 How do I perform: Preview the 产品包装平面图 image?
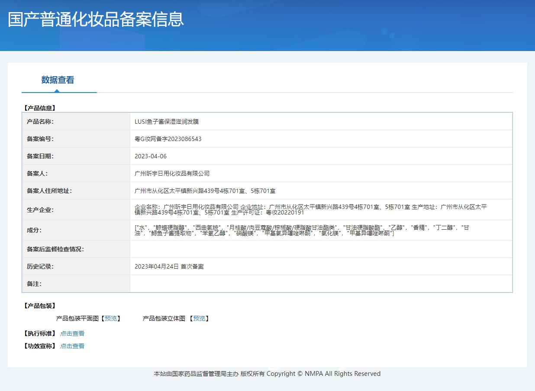point(111,318)
